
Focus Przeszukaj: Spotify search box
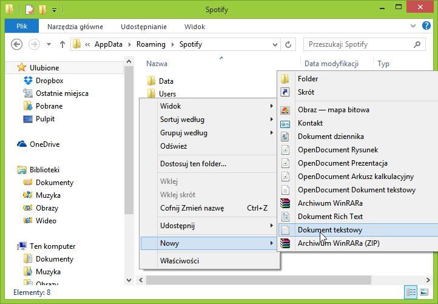[365, 44]
